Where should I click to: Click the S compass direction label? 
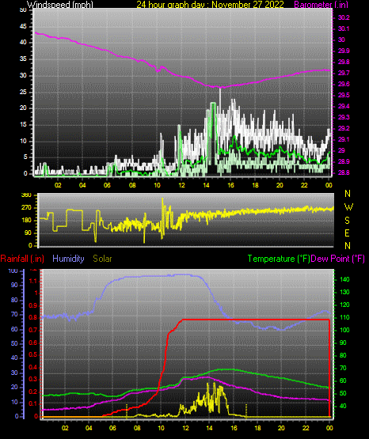(x=347, y=221)
